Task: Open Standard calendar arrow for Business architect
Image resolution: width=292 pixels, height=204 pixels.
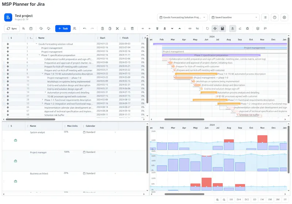Action: [x=115, y=173]
